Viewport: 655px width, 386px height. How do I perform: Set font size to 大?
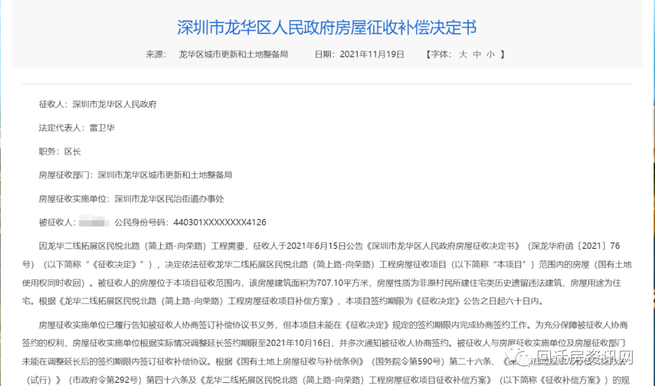pos(463,54)
